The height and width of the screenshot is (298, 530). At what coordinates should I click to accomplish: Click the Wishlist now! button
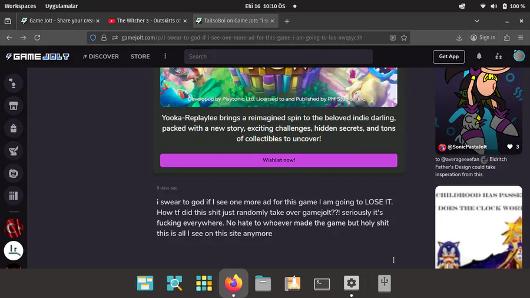tap(279, 160)
